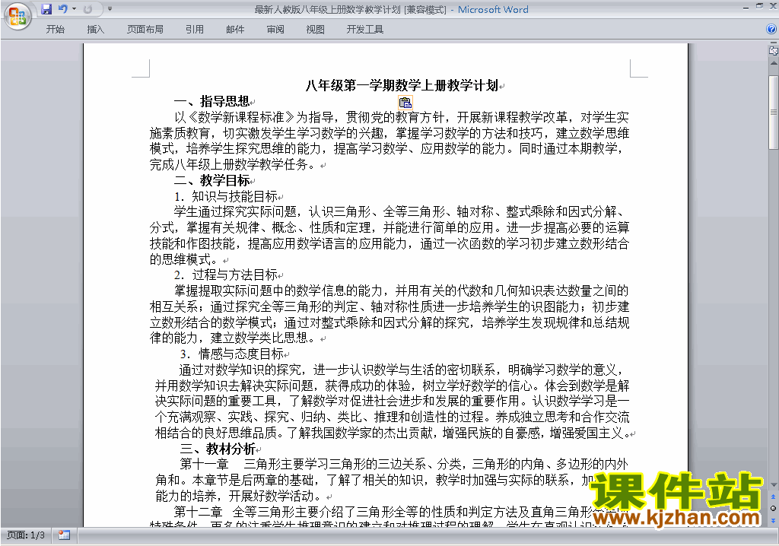Click the heading 三、教材分析
The image size is (779, 546).
pos(218,449)
